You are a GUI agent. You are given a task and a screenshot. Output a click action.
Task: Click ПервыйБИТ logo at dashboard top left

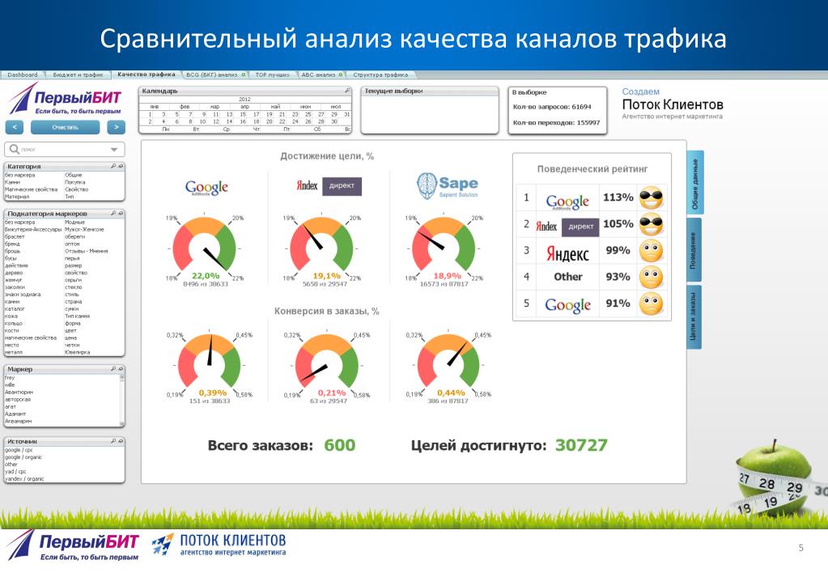pos(65,100)
